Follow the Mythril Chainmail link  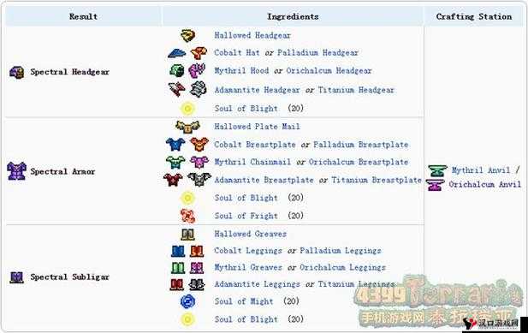click(252, 162)
